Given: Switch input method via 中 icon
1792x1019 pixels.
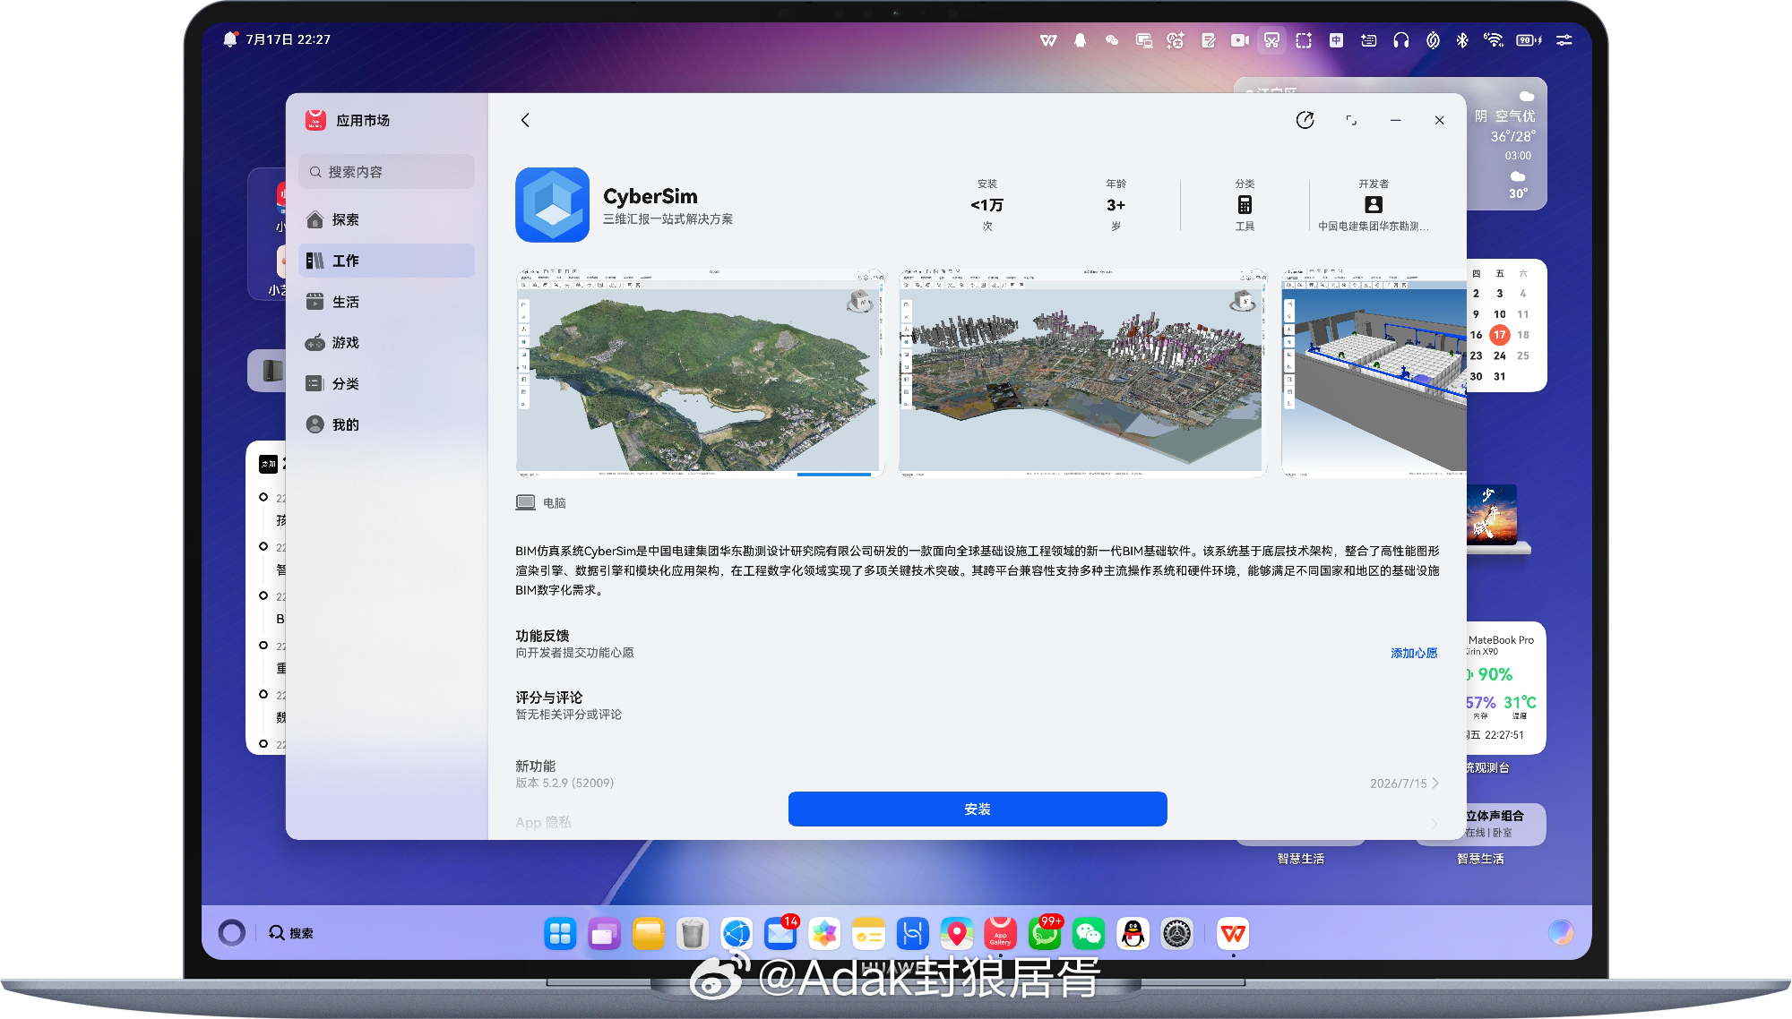Looking at the screenshot, I should coord(1336,40).
